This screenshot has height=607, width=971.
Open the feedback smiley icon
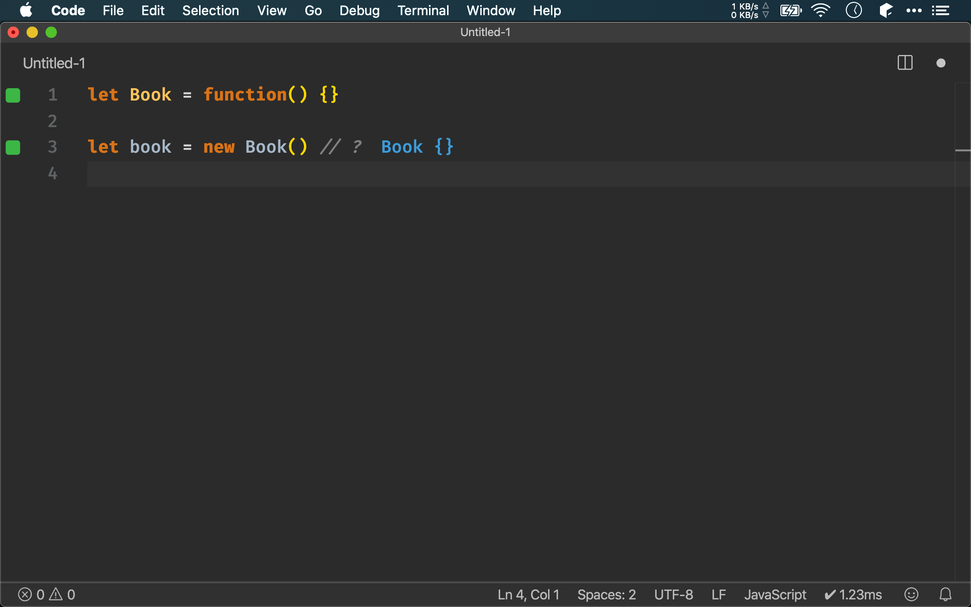click(x=911, y=594)
